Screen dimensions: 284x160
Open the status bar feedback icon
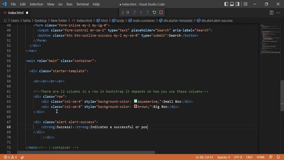click(271, 157)
